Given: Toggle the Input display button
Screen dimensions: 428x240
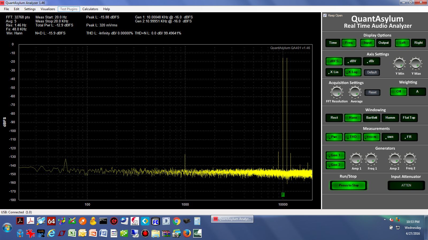Looking at the screenshot, I should click(368, 43).
